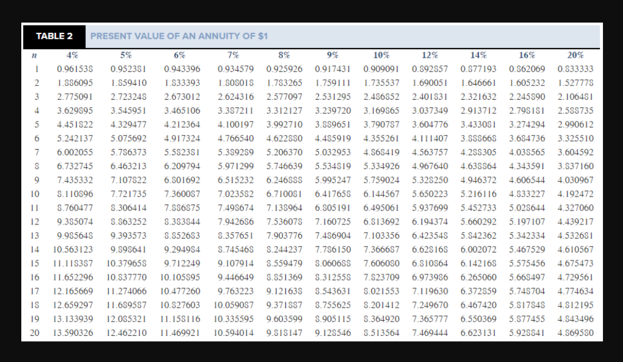Viewport: 623px width, 362px height.
Task: Click the 5% column header
Action: coord(126,55)
